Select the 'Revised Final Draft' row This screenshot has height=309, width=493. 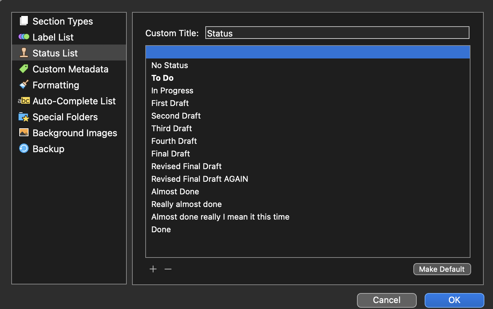click(x=308, y=166)
